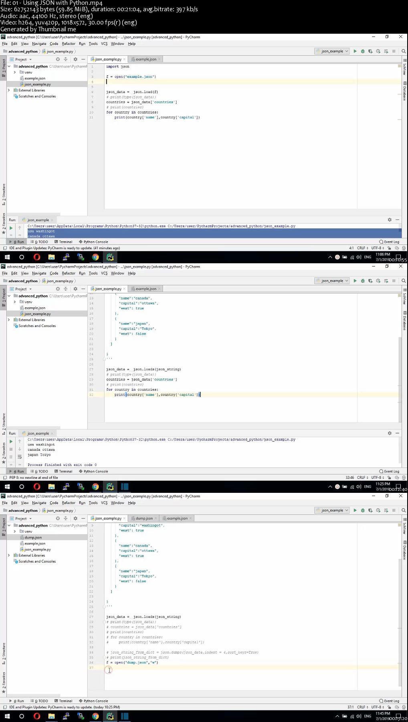This screenshot has height=722, width=408.
Task: Click Cortana circle in the 11:45 PM taskbar
Action: pos(22,716)
